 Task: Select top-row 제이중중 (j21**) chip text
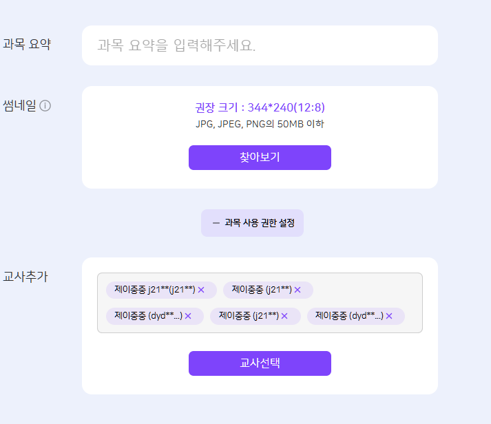[x=261, y=290]
